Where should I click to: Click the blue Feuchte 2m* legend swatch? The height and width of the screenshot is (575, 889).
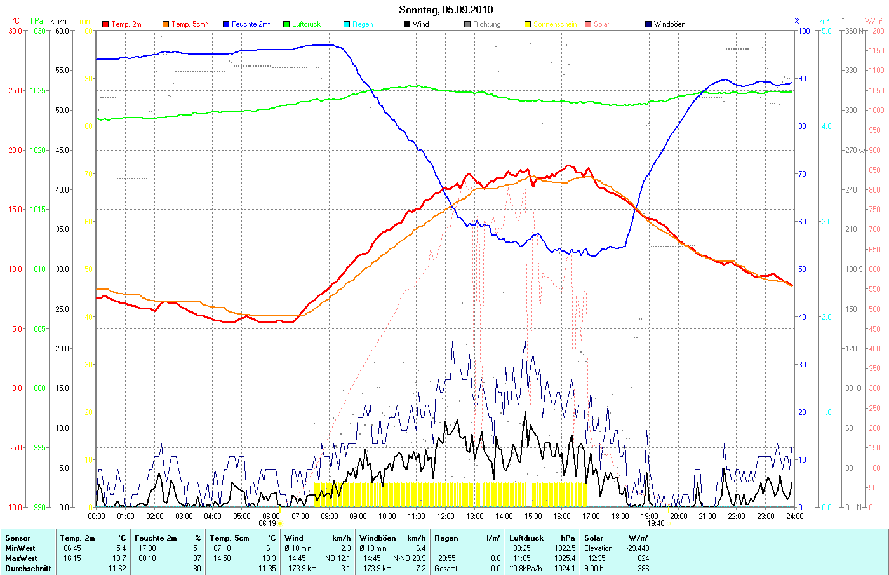tap(226, 24)
